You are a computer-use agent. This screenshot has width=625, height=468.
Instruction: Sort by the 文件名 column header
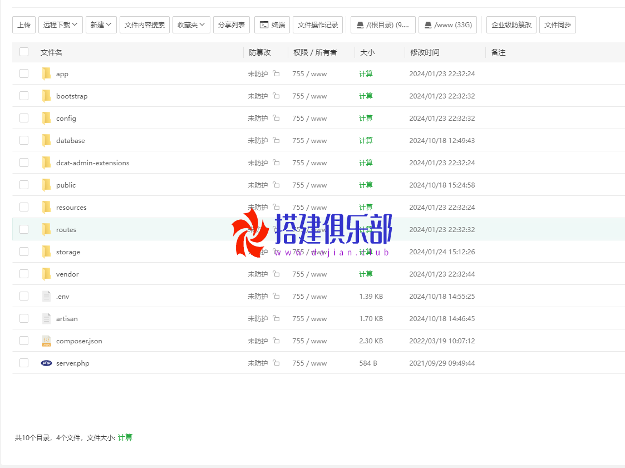(x=51, y=52)
